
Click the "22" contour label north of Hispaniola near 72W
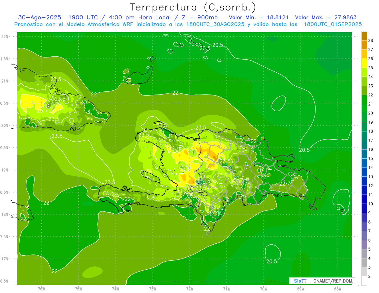point(175,93)
